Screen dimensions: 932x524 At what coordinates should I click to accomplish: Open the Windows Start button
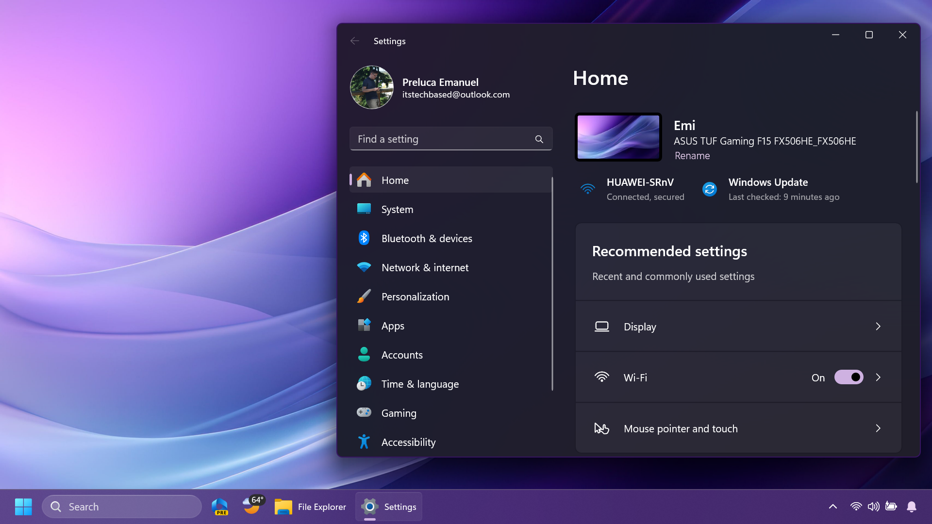pos(23,507)
